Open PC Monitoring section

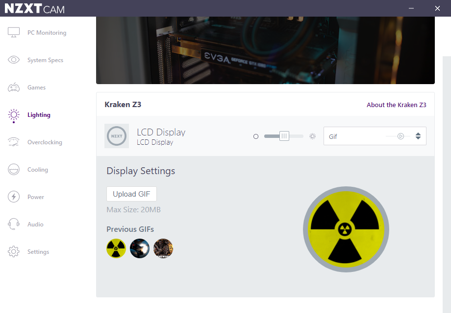tap(47, 33)
